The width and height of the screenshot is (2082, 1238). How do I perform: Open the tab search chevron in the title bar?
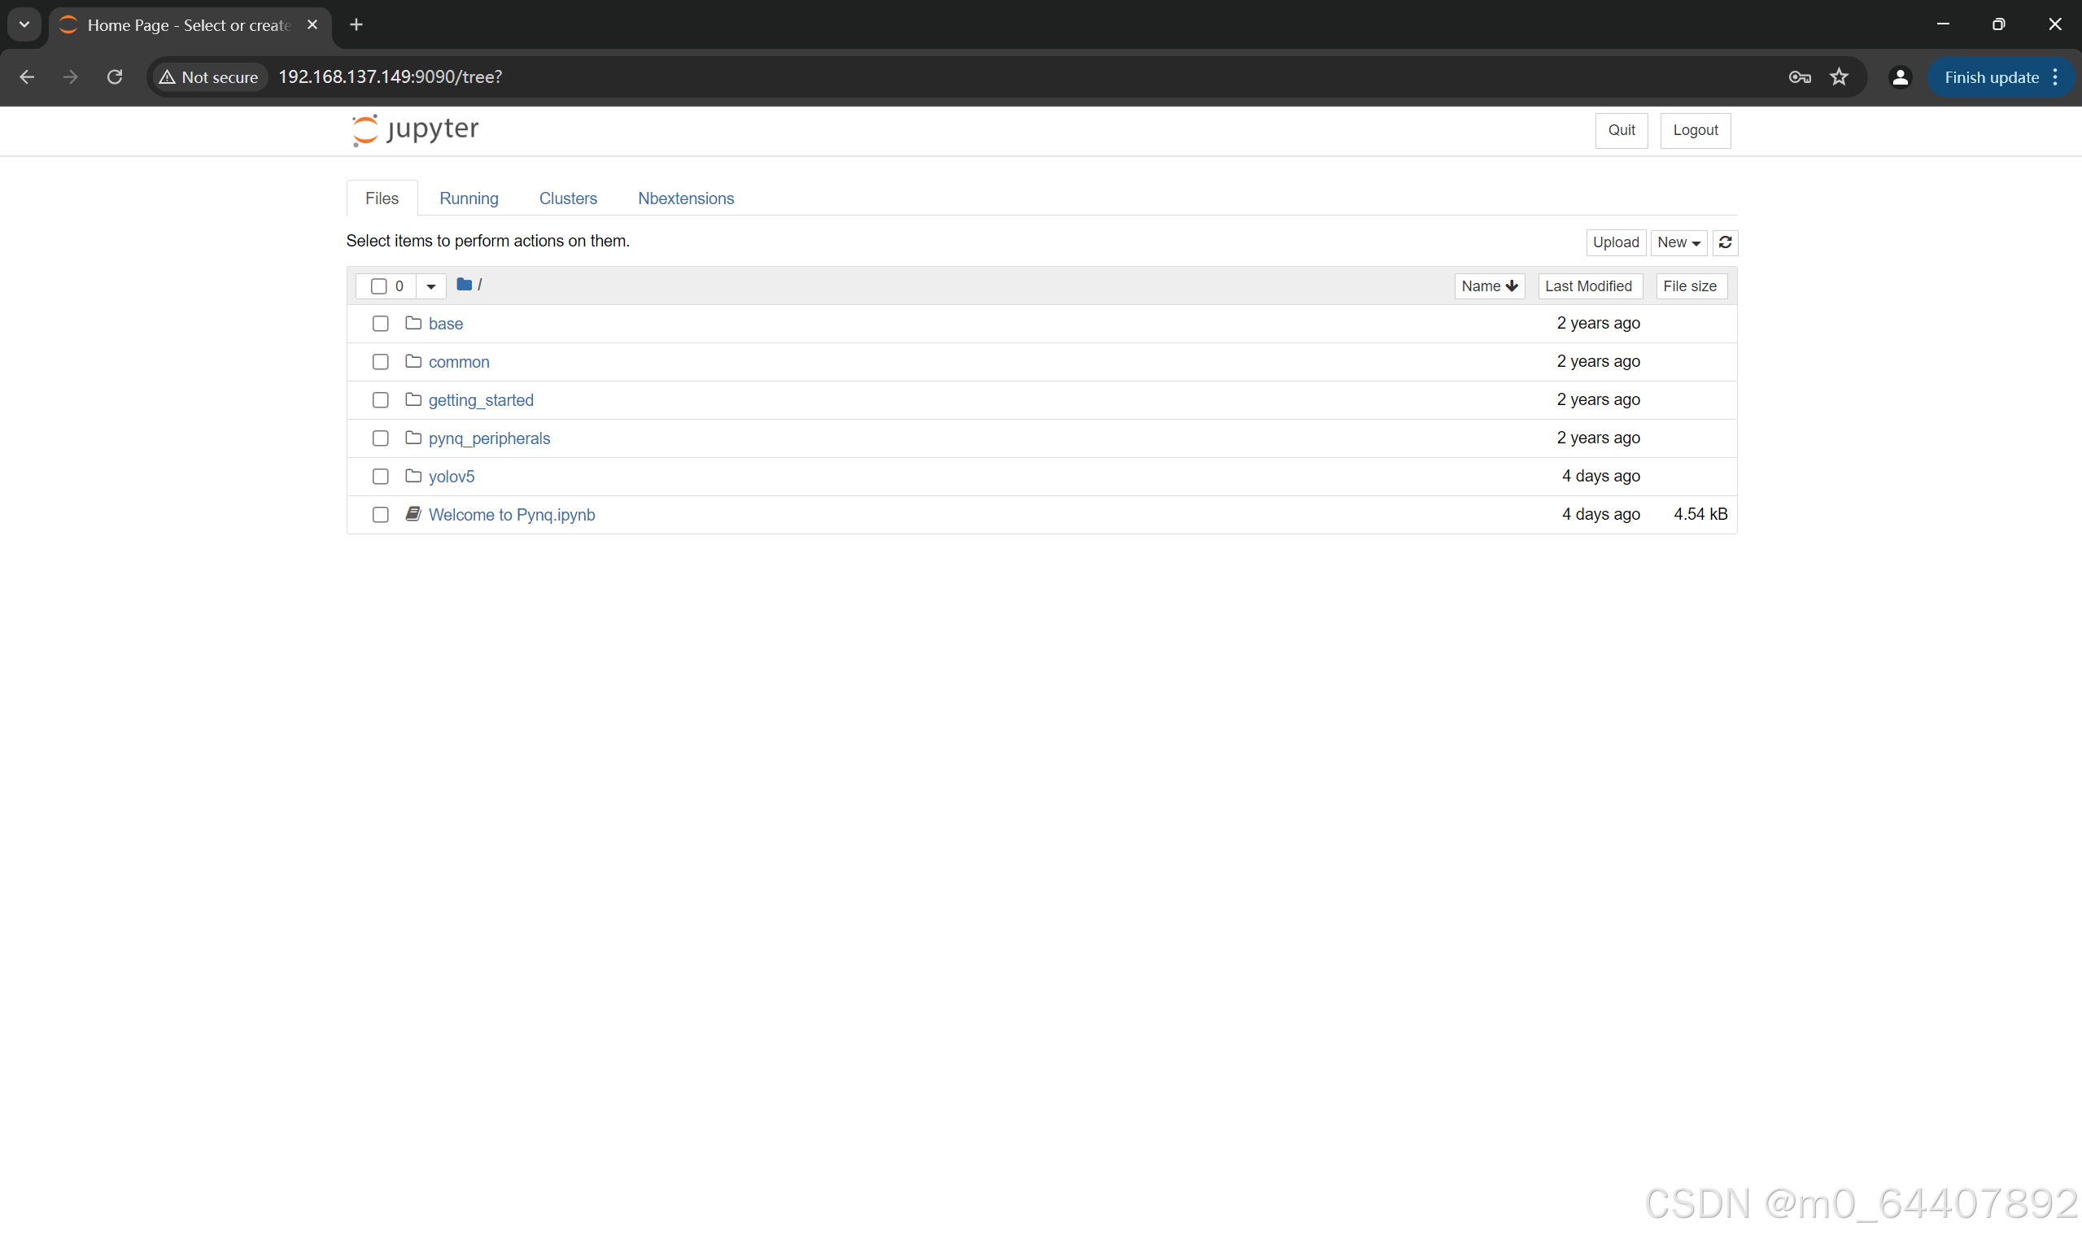[x=24, y=25]
